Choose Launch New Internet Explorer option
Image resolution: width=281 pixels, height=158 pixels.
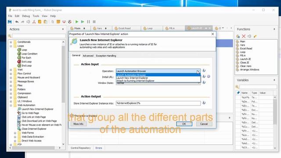tap(158, 78)
